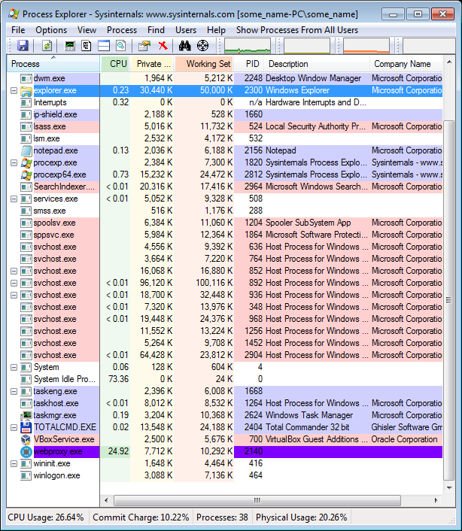
Task: Sort by the Working Set column header
Action: 204,64
